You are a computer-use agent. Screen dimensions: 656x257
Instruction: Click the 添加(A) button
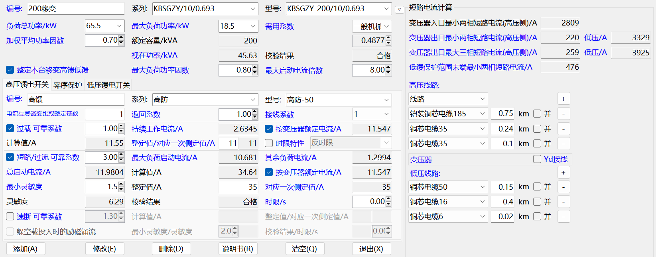coord(26,249)
